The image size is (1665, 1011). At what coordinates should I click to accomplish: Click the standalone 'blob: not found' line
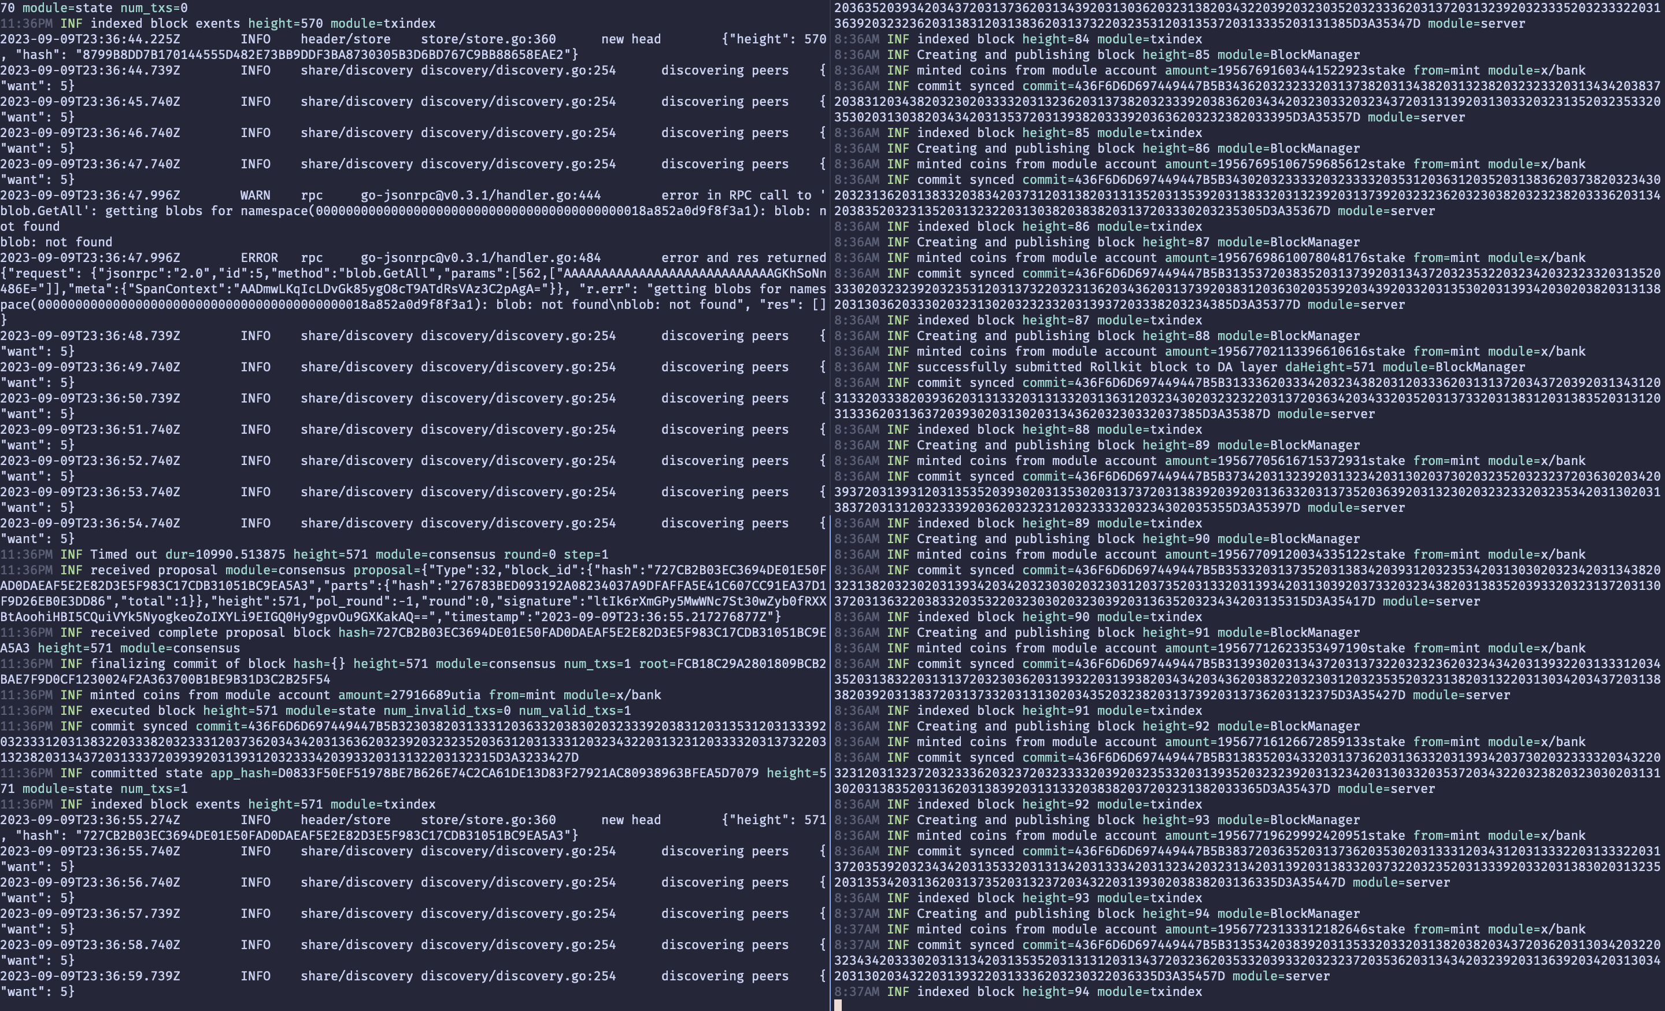[56, 242]
